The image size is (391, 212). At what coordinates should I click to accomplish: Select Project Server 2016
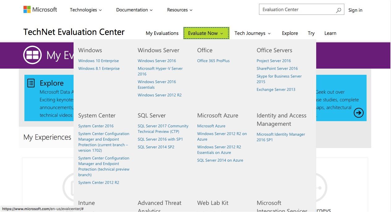coord(274,61)
